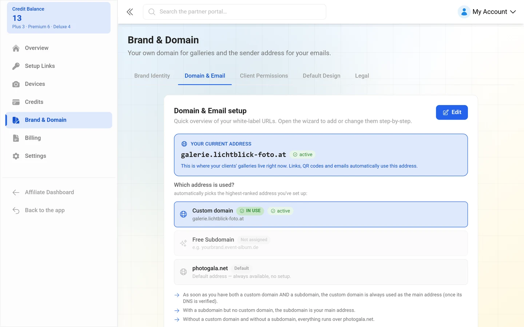Click the Billing document icon
Viewport: 524px width, 327px height.
[16, 138]
